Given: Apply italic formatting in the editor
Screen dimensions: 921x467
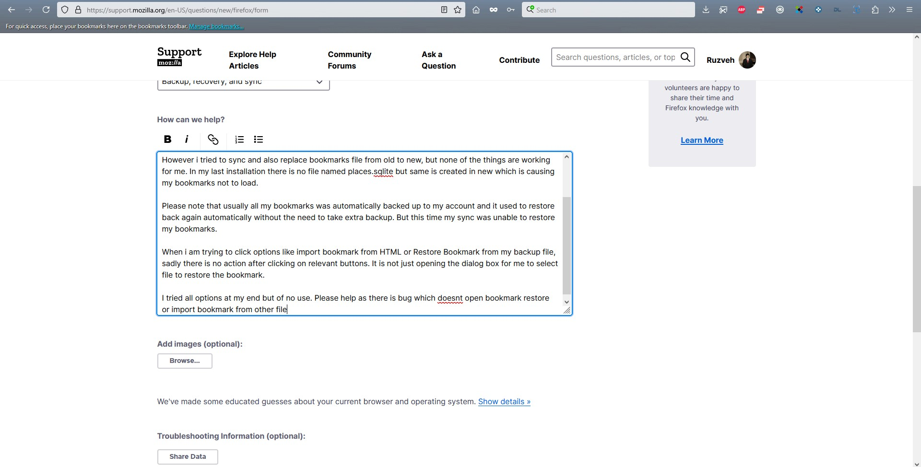Looking at the screenshot, I should (x=187, y=139).
